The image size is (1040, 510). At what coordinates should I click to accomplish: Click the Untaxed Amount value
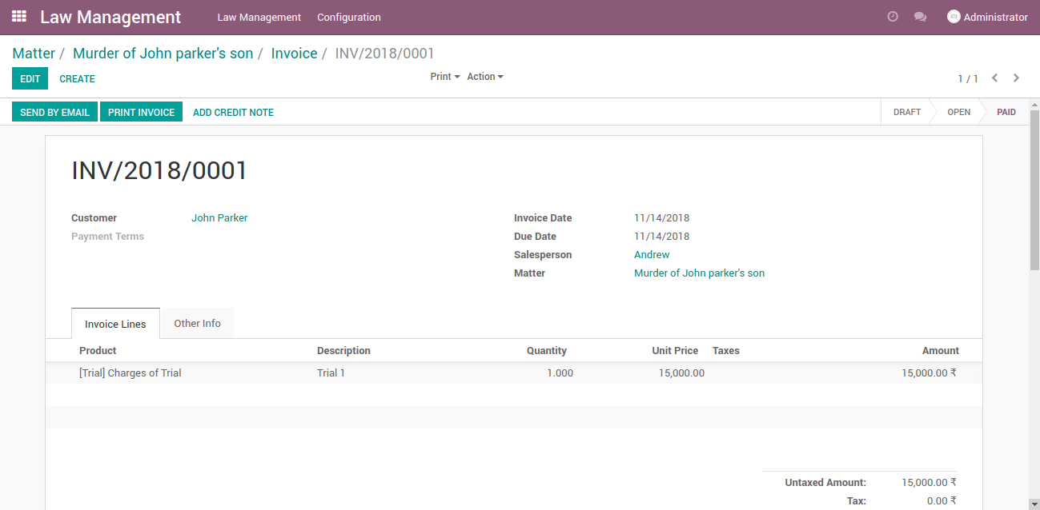point(929,482)
